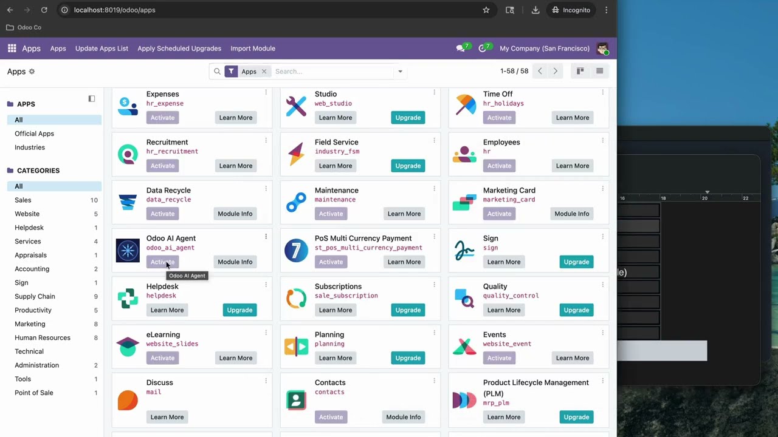Click the Studio app icon
This screenshot has height=437, width=778.
tap(296, 106)
